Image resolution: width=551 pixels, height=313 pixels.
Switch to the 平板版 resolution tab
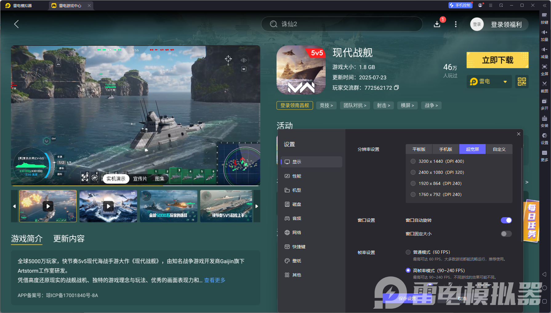[x=419, y=149]
